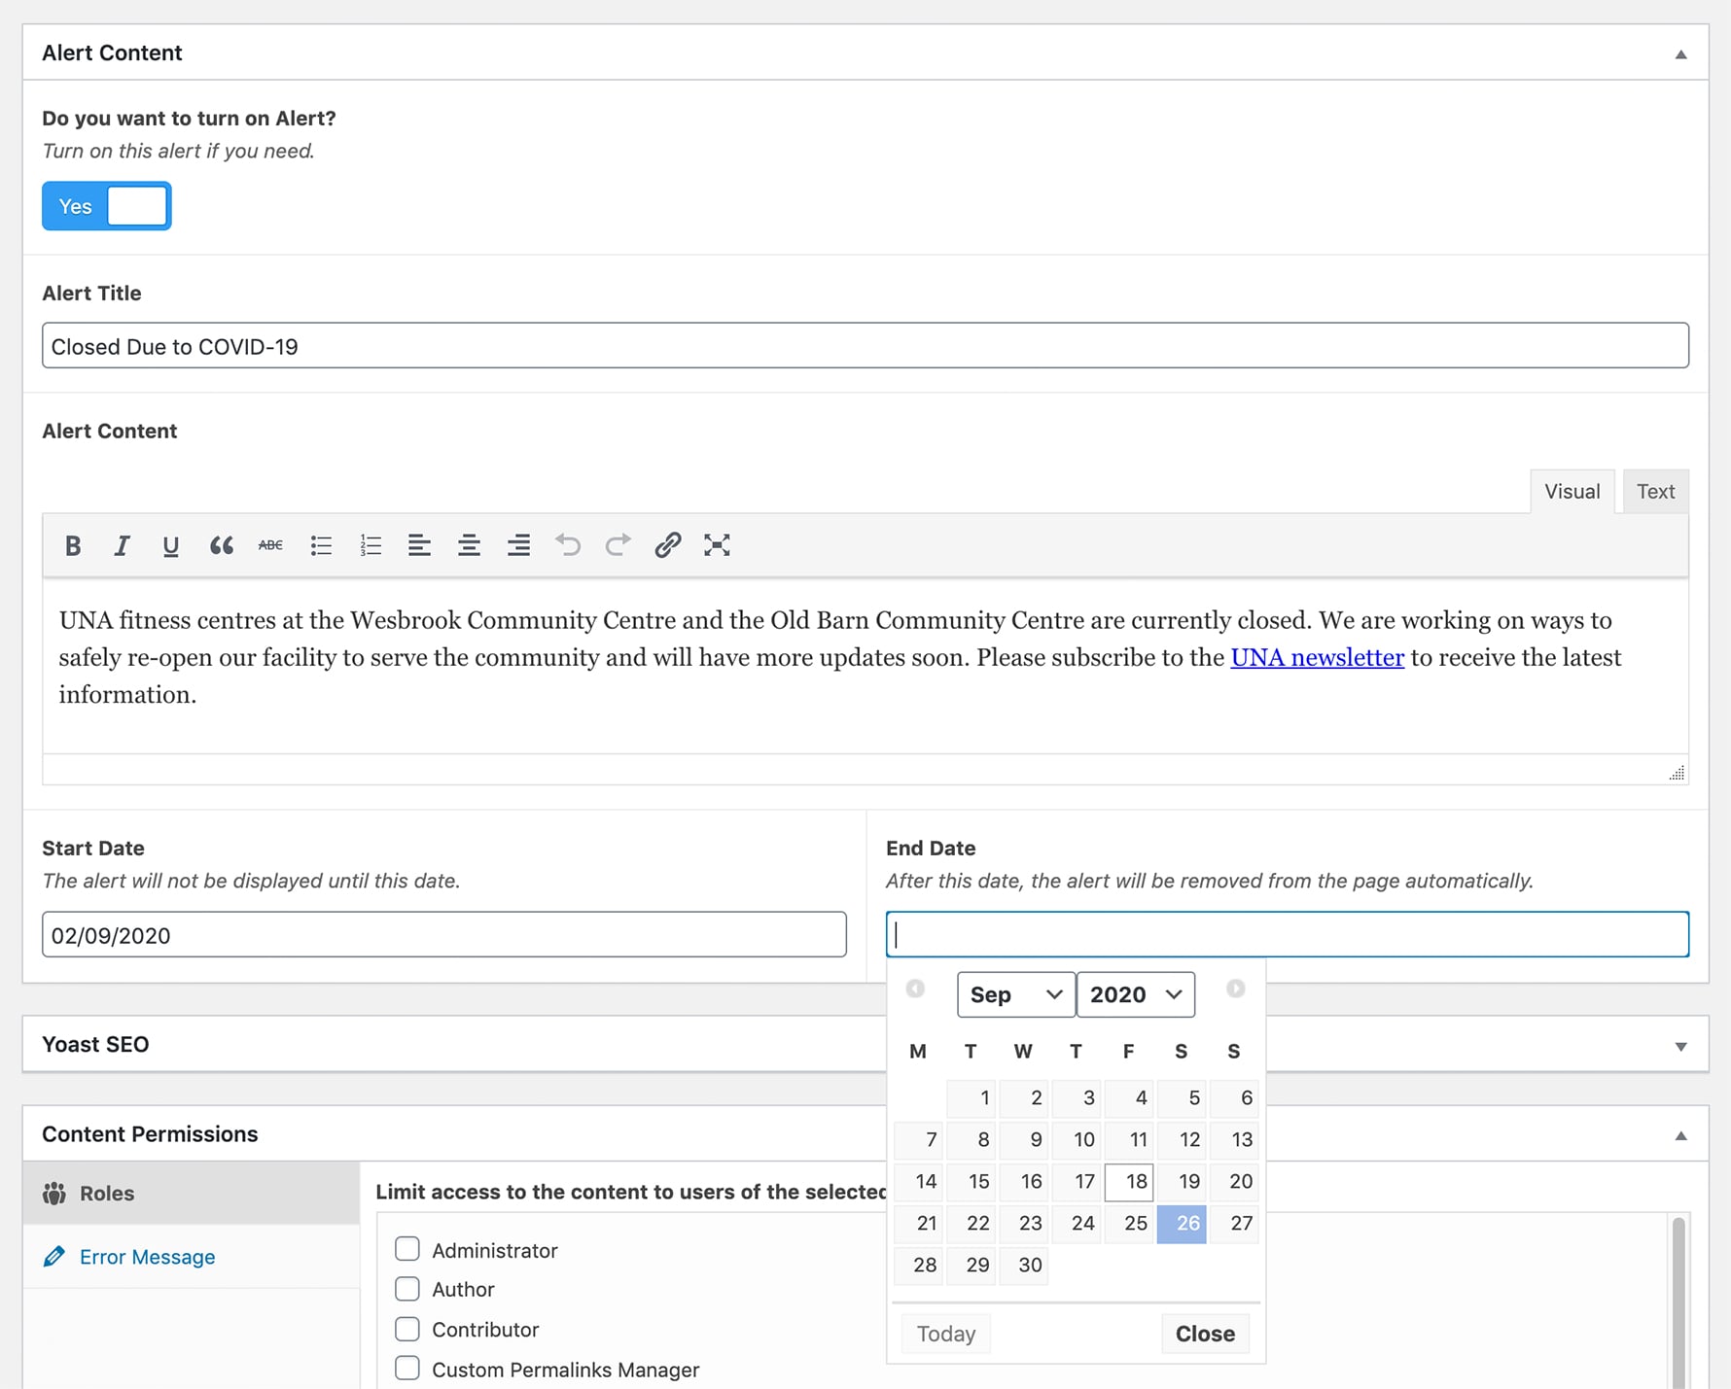Open fullscreen distraction-free editor mode
This screenshot has width=1731, height=1389.
click(x=717, y=545)
